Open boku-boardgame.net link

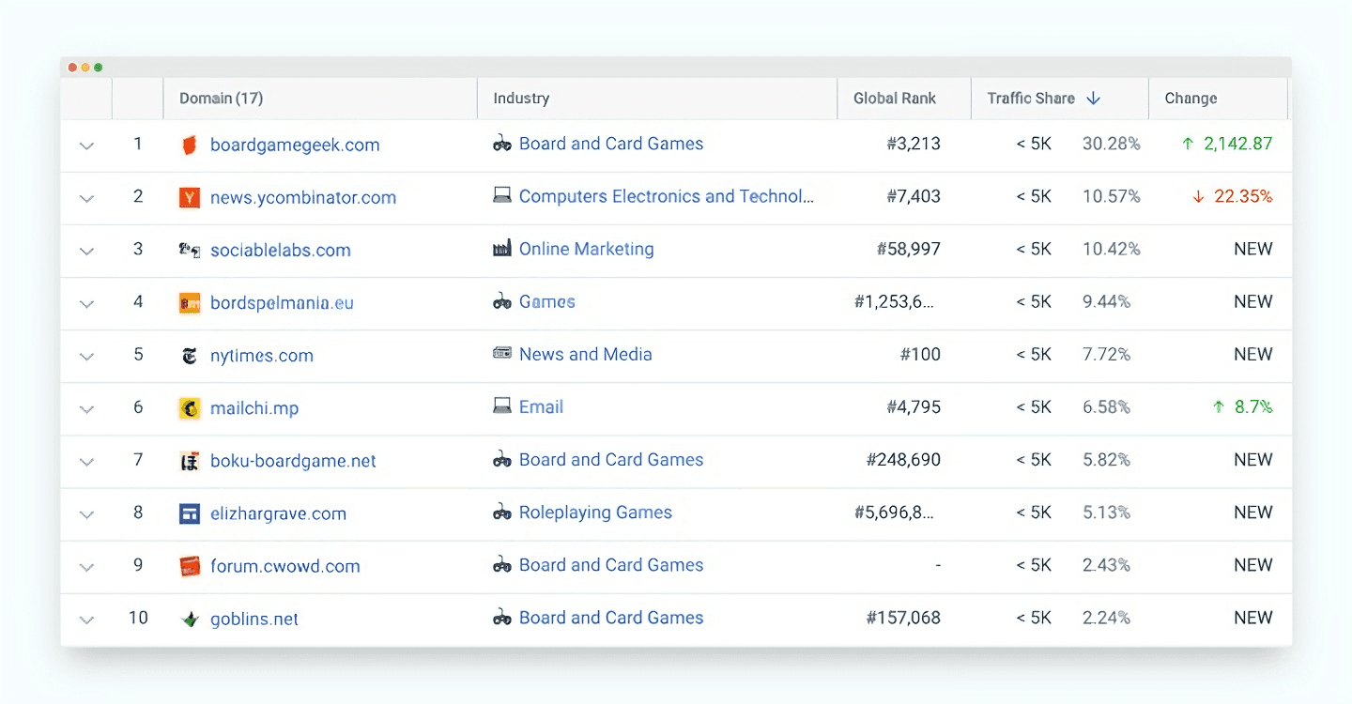(x=293, y=461)
